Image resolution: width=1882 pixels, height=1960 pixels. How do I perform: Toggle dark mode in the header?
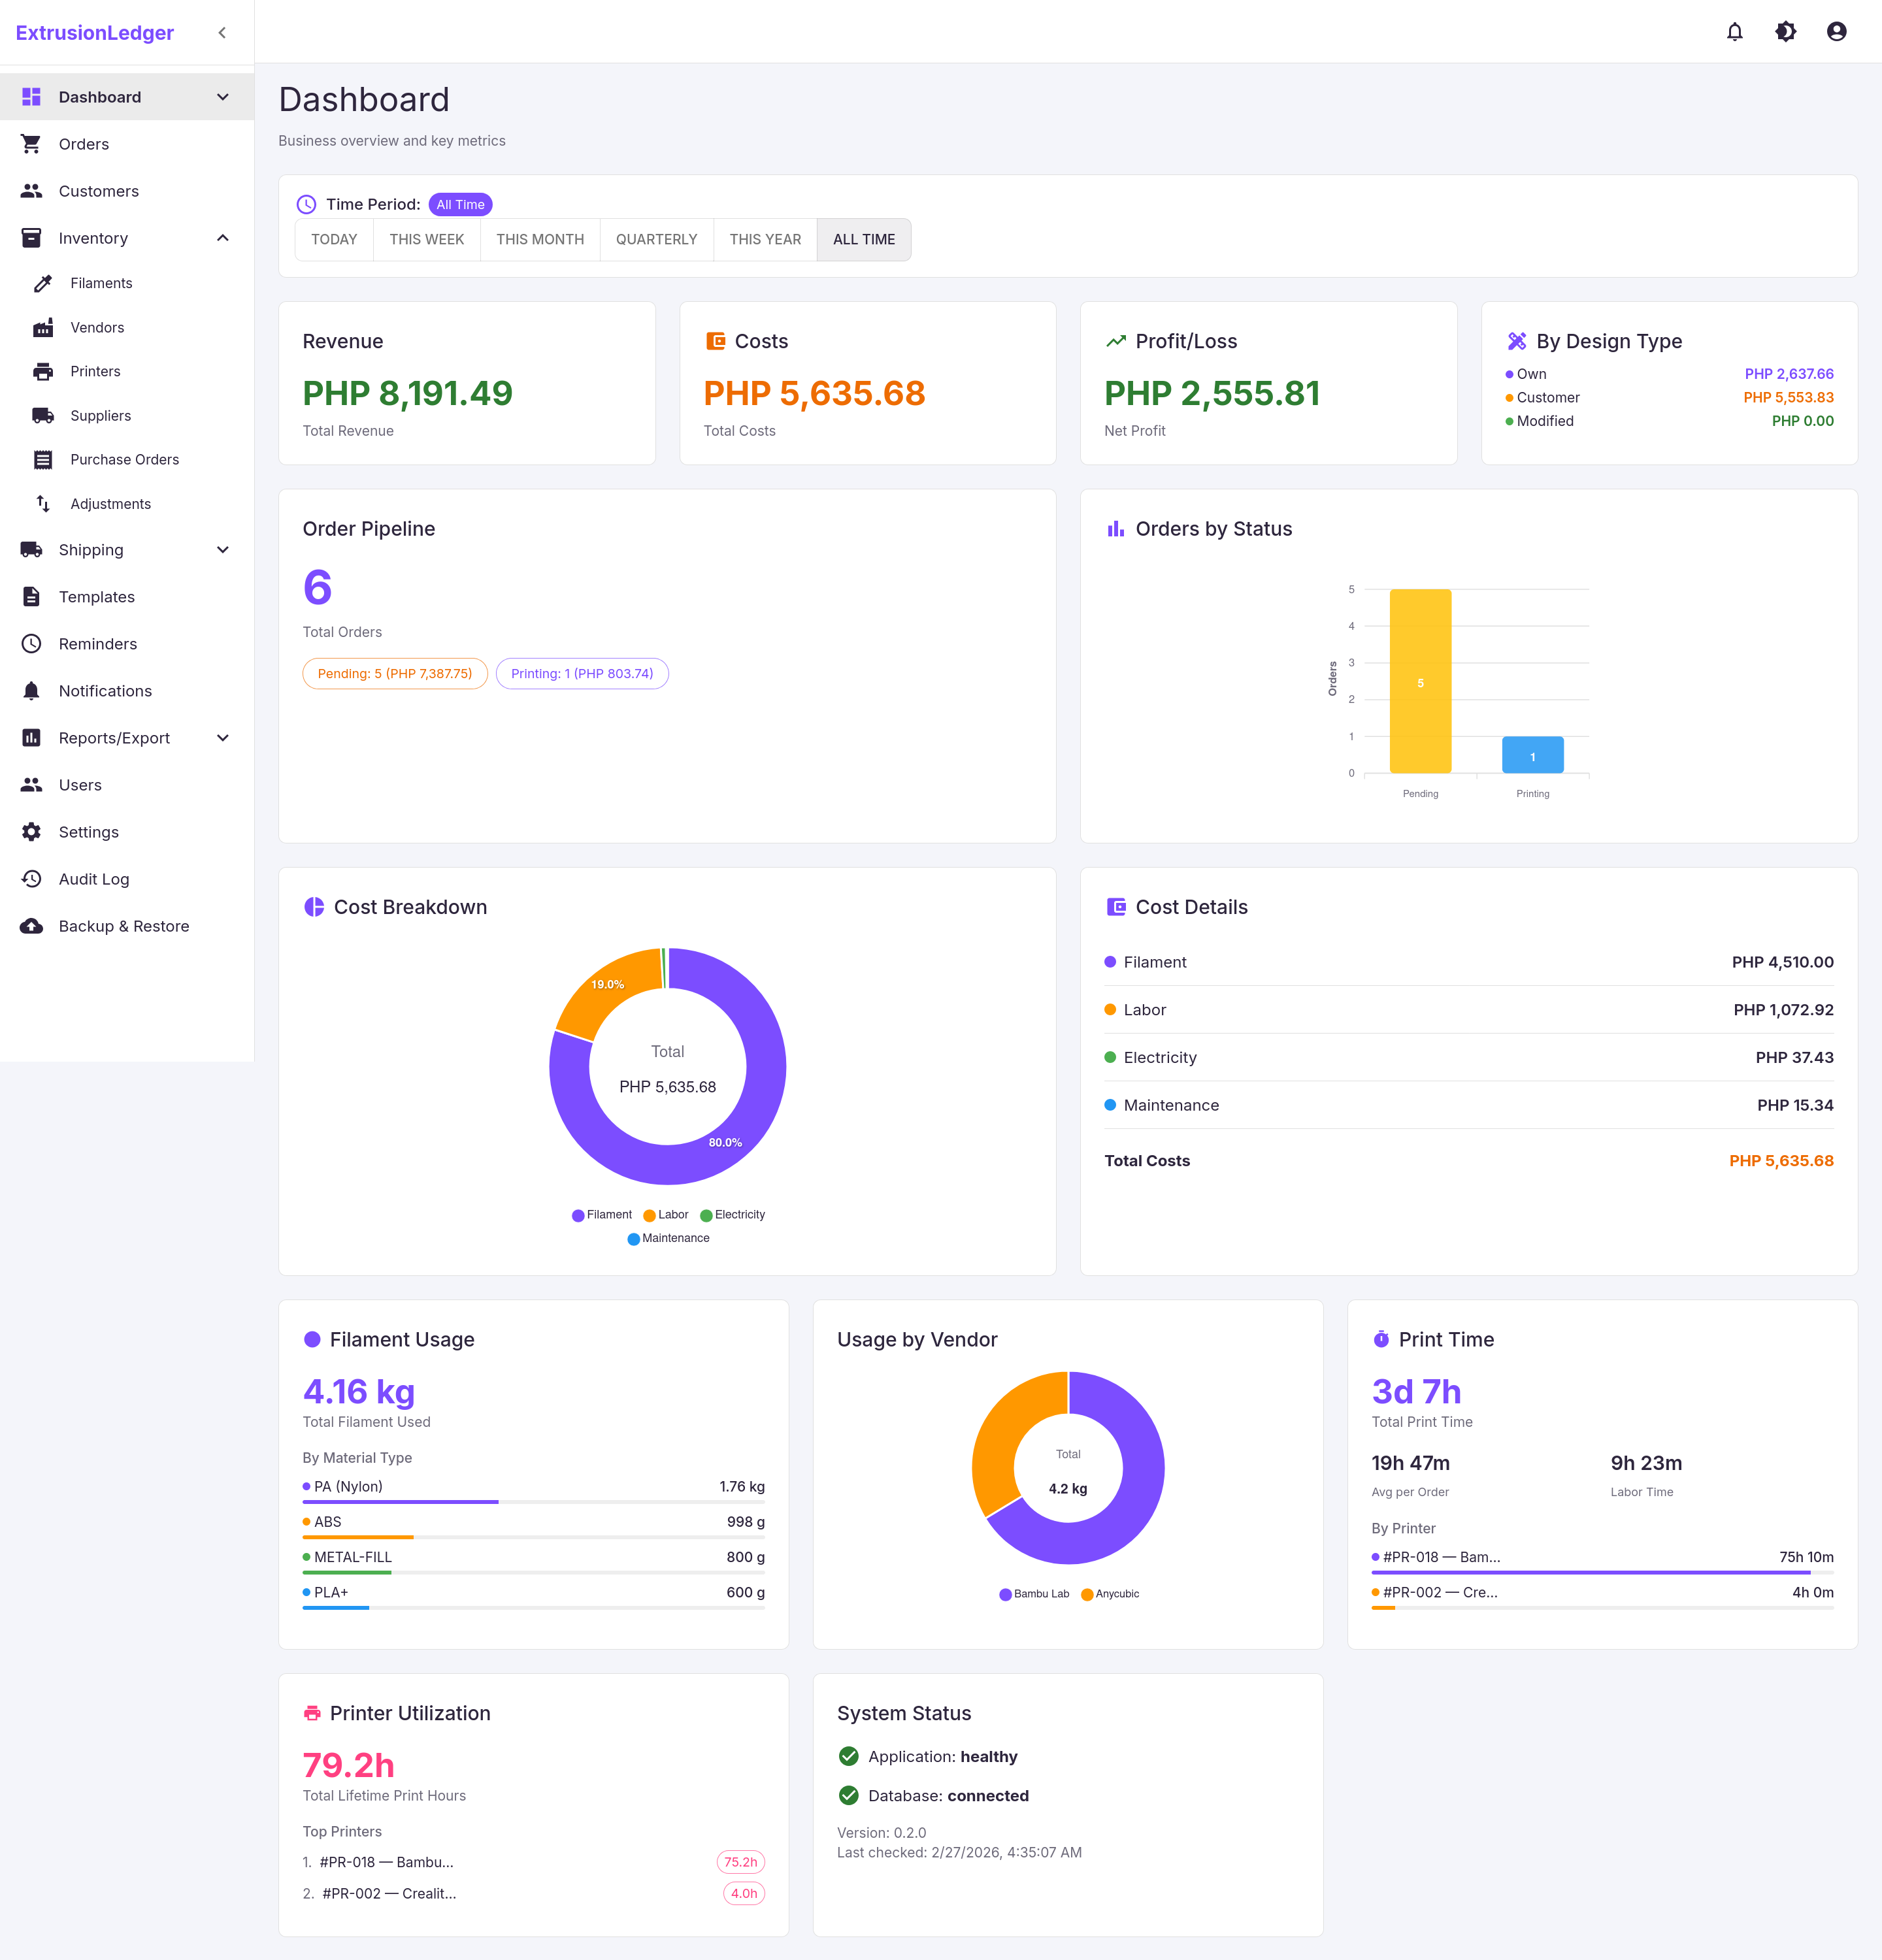1786,32
